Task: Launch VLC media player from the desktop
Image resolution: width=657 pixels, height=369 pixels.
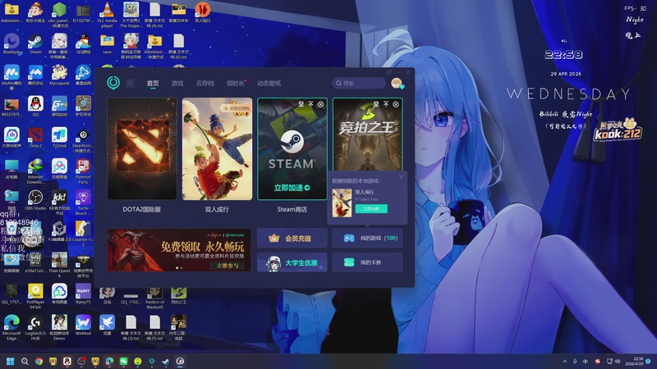Action: click(x=107, y=15)
